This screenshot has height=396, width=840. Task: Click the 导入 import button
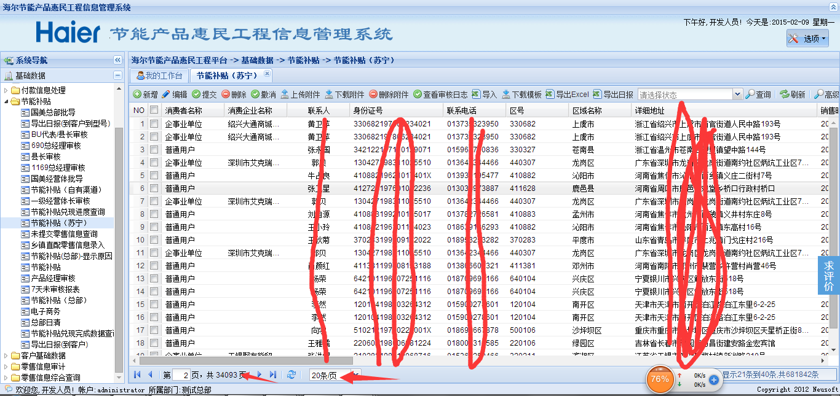tap(484, 95)
